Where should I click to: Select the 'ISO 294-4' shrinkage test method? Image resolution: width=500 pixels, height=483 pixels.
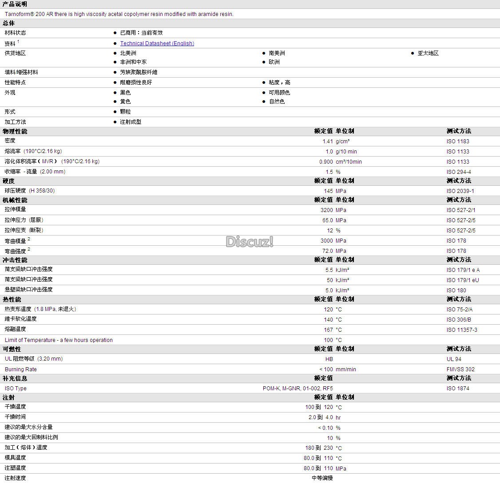click(459, 172)
